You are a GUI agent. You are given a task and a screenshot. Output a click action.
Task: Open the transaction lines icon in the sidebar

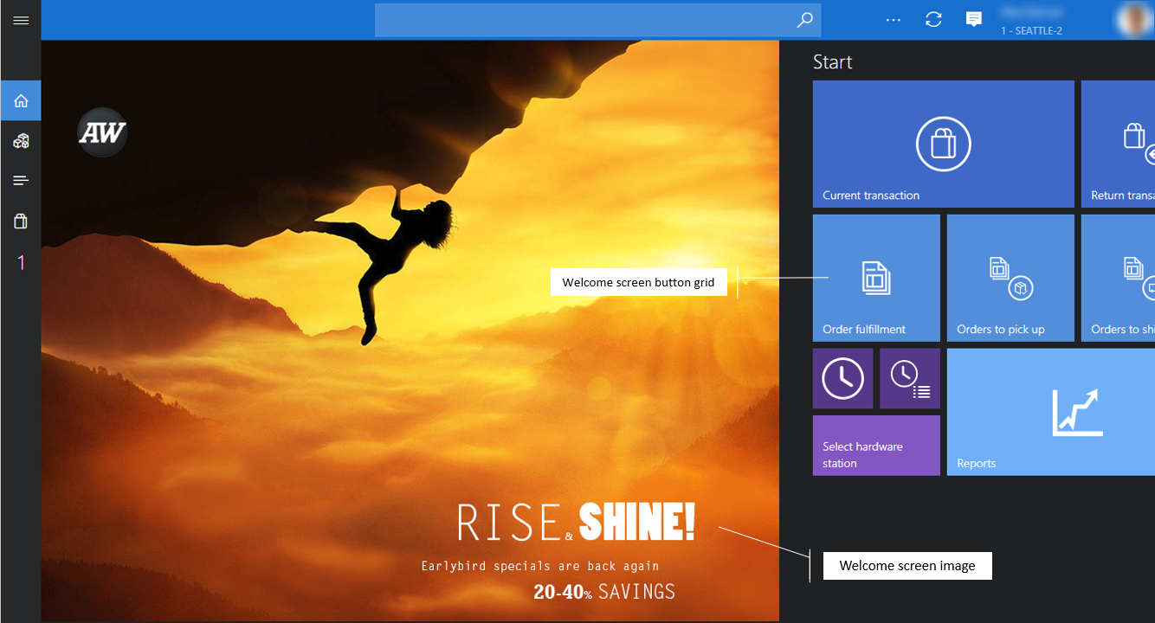tap(20, 180)
